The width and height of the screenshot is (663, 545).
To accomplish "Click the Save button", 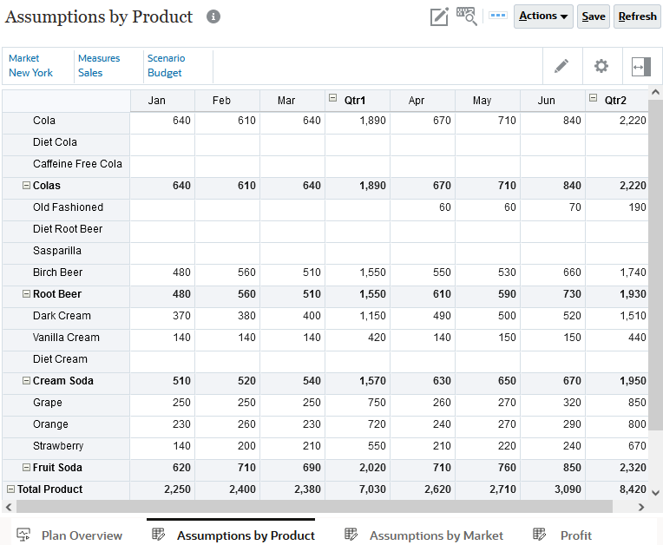I will pos(594,16).
